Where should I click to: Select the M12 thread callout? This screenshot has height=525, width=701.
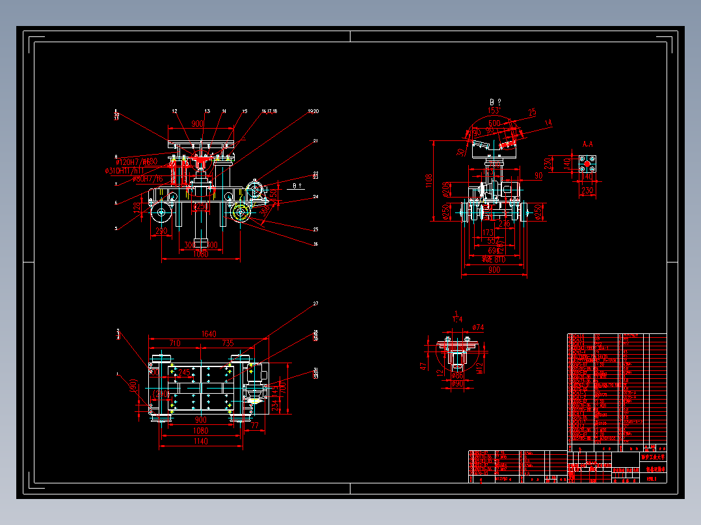480,368
